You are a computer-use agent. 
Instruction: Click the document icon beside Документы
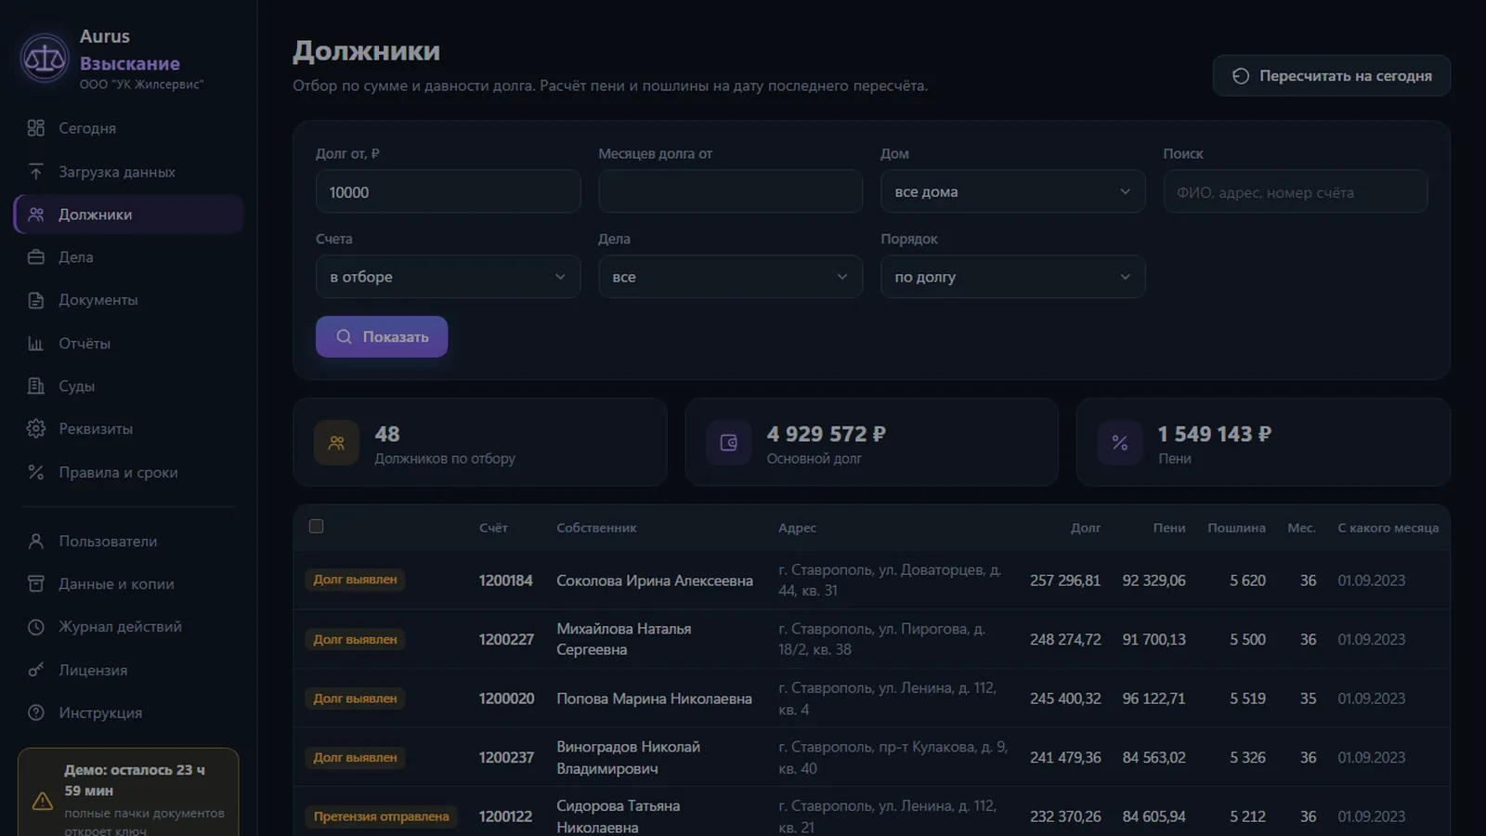coord(36,300)
